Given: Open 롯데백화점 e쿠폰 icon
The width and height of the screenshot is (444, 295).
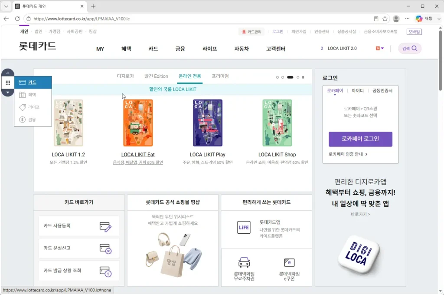Looking at the screenshot, I should coord(289,262).
